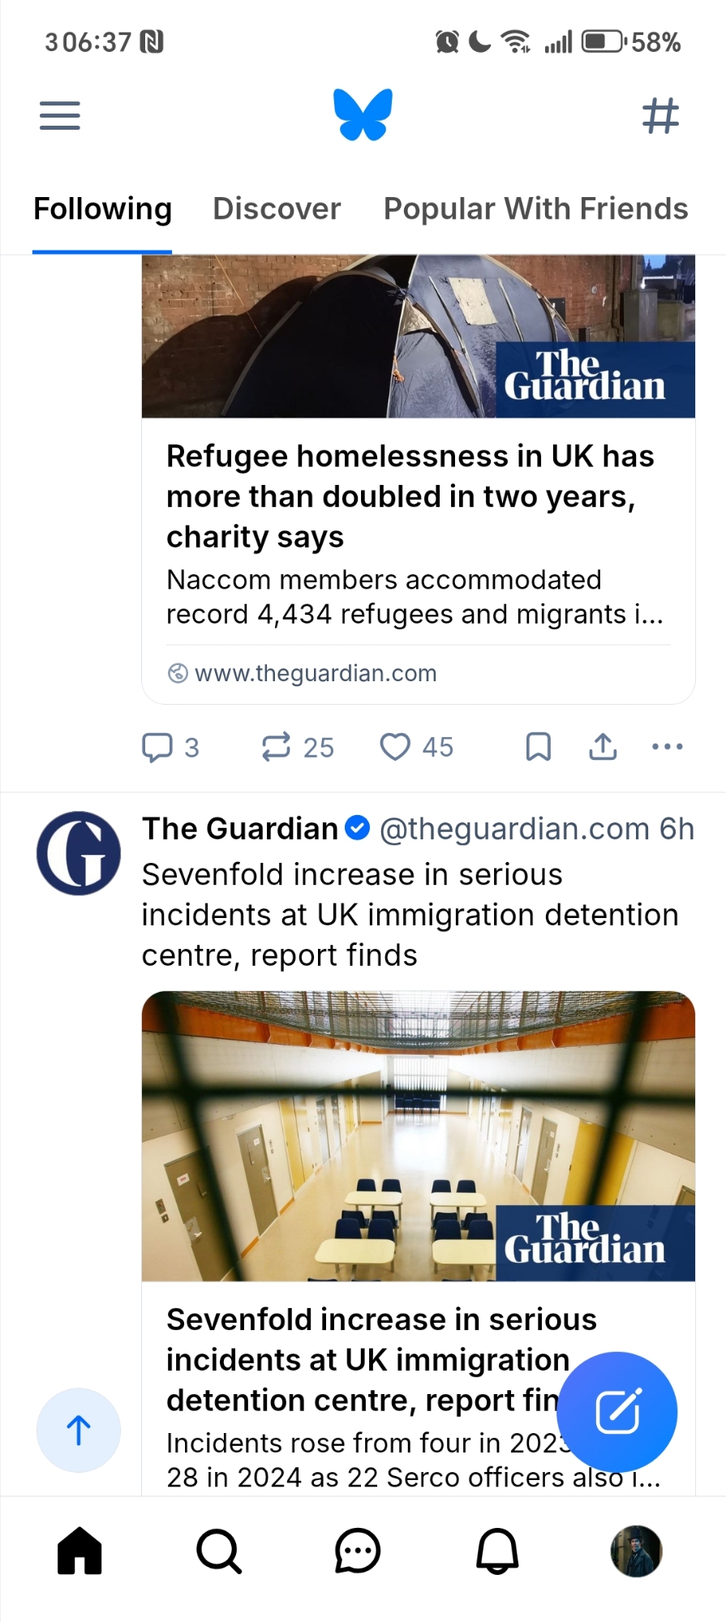Compose a new post
Viewport: 726px width, 1622px height.
[618, 1412]
